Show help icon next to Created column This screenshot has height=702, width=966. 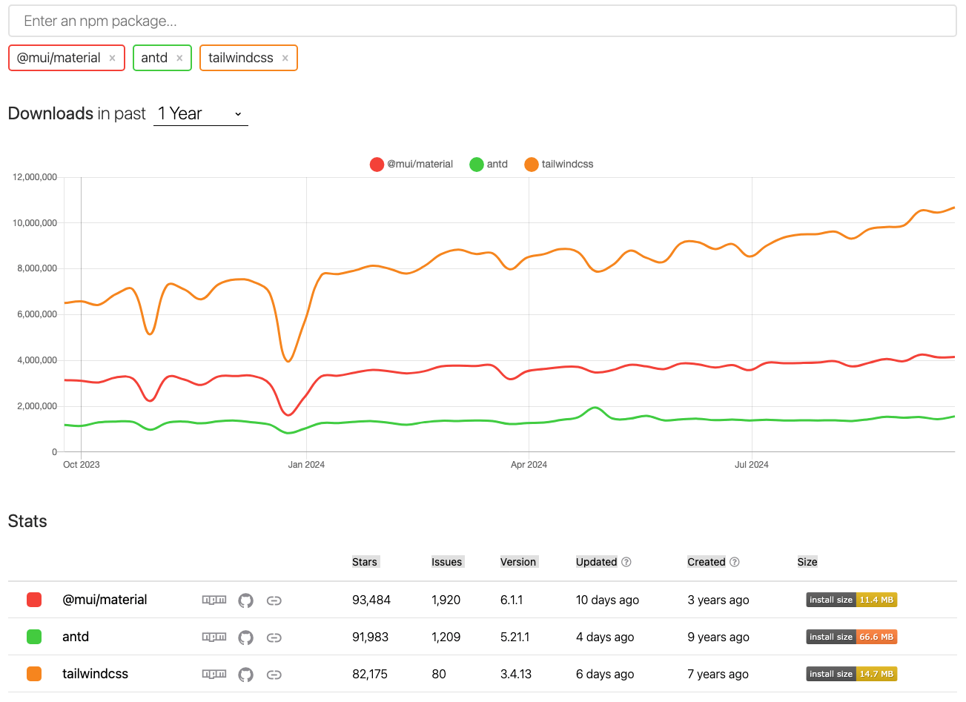735,562
